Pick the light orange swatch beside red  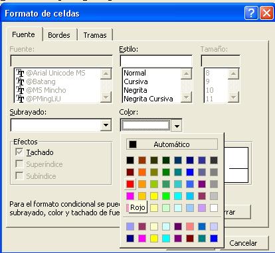[x=142, y=184]
